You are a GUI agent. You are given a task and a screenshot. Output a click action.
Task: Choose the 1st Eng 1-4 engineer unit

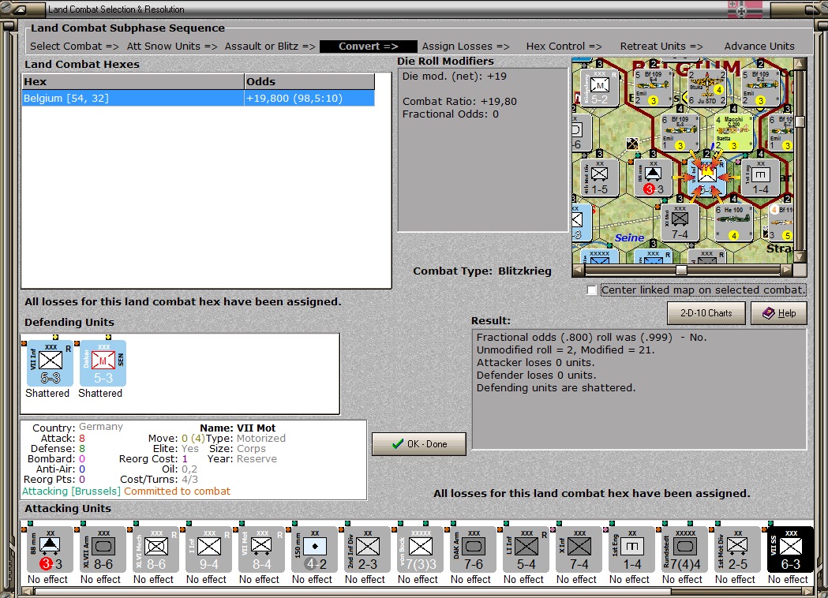[x=631, y=550]
